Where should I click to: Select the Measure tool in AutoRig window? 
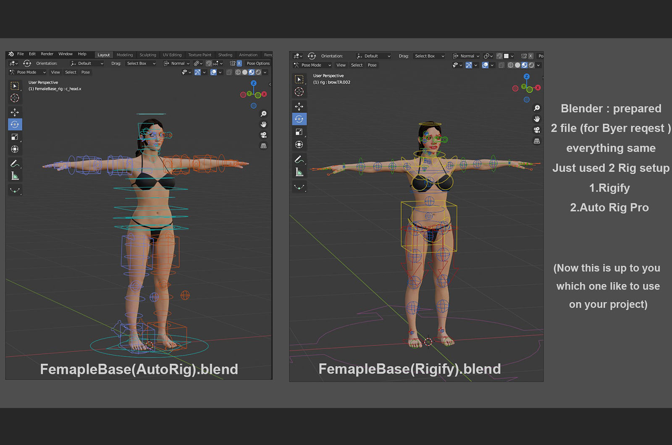[x=15, y=176]
